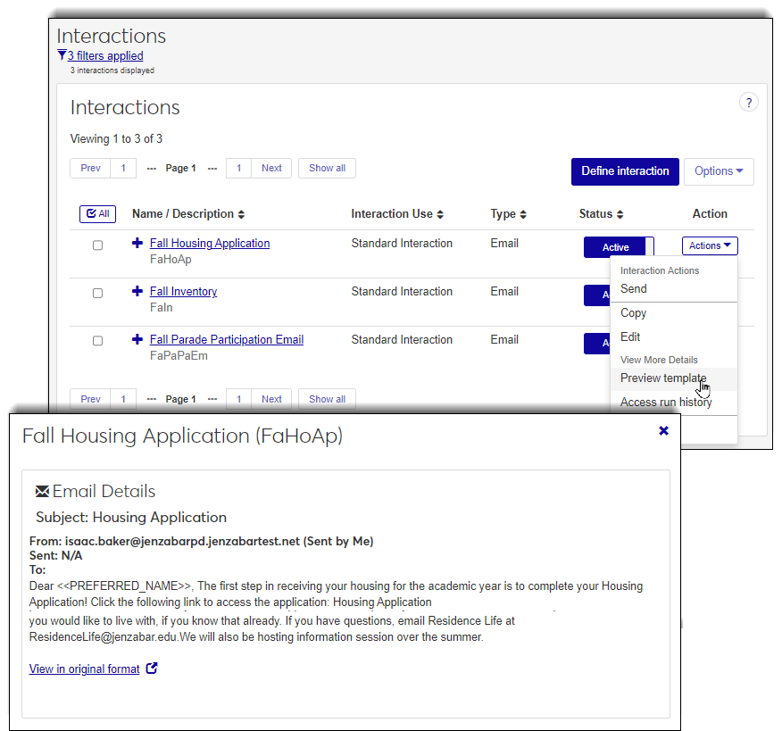Click the Viewing 1 to 3 of 3 text
This screenshot has height=731, width=782.
point(116,138)
